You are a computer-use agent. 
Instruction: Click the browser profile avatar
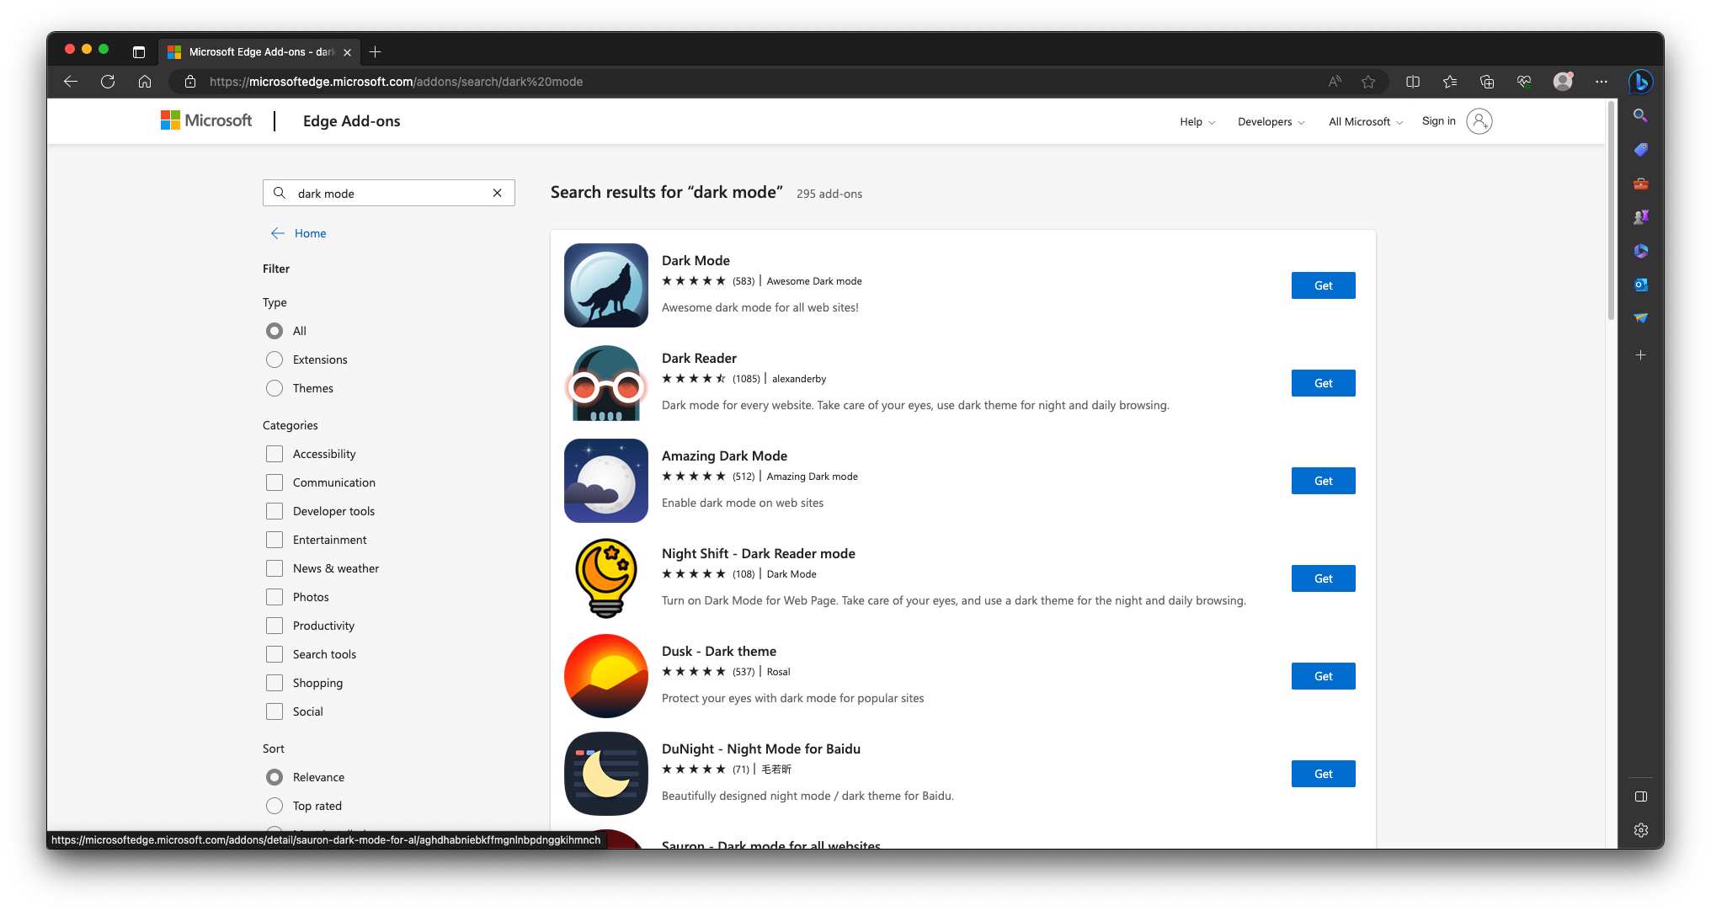pos(1563,82)
